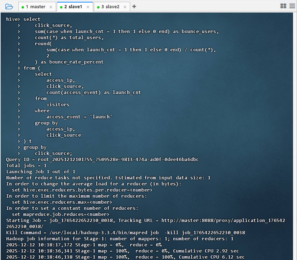The image size is (297, 260).
Task: Click the Tracking URL http://master:8088 text
Action: coord(223,221)
